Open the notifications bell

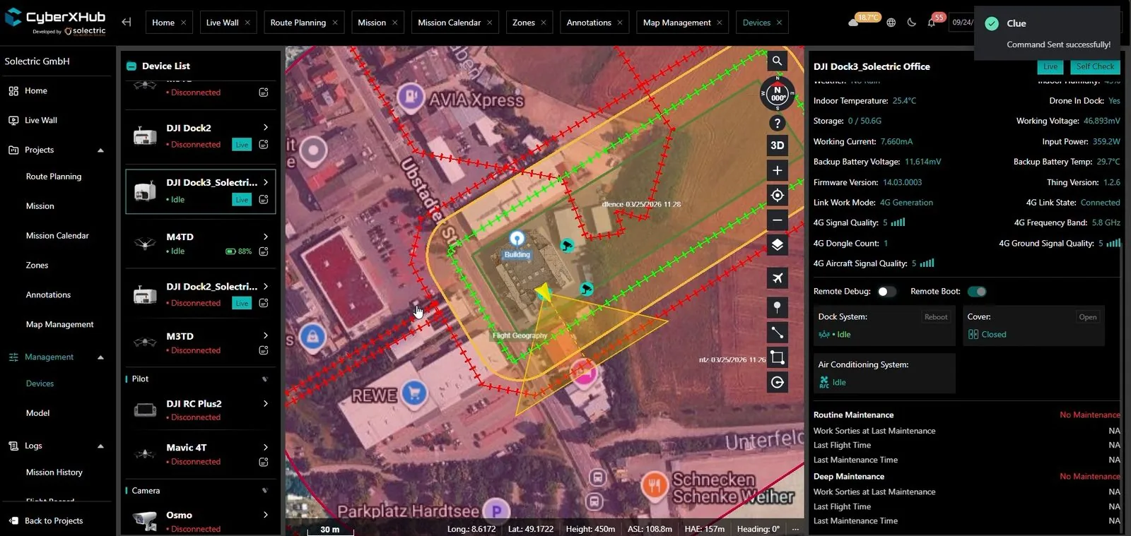(x=932, y=23)
